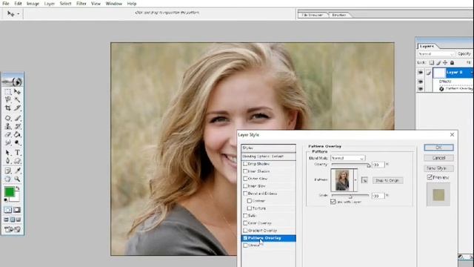Screen dimensions: 474x267
Task: Open the Layer menu
Action: tap(50, 4)
